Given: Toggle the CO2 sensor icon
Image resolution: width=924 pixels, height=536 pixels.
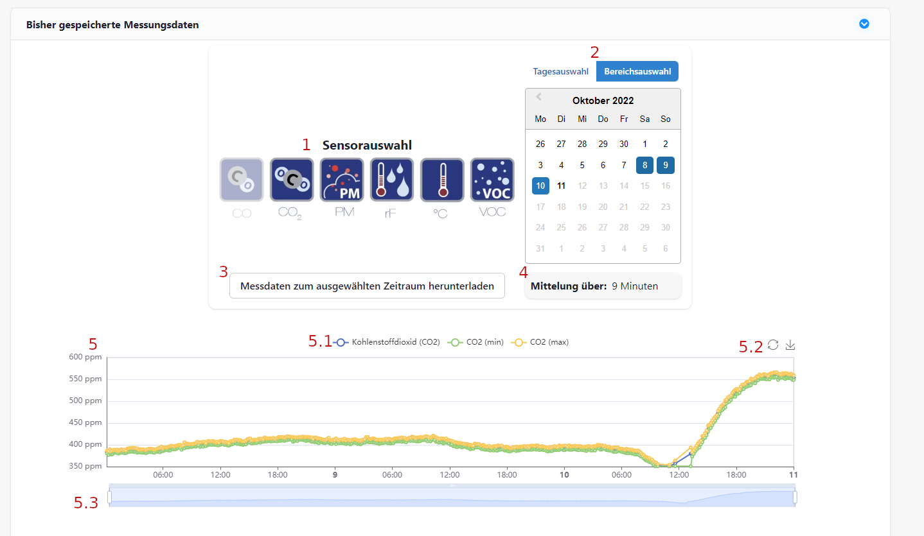Looking at the screenshot, I should tap(292, 180).
